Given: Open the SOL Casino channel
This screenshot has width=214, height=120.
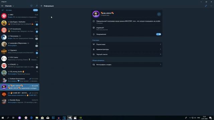Looking at the screenshot, I should click(x=20, y=59).
